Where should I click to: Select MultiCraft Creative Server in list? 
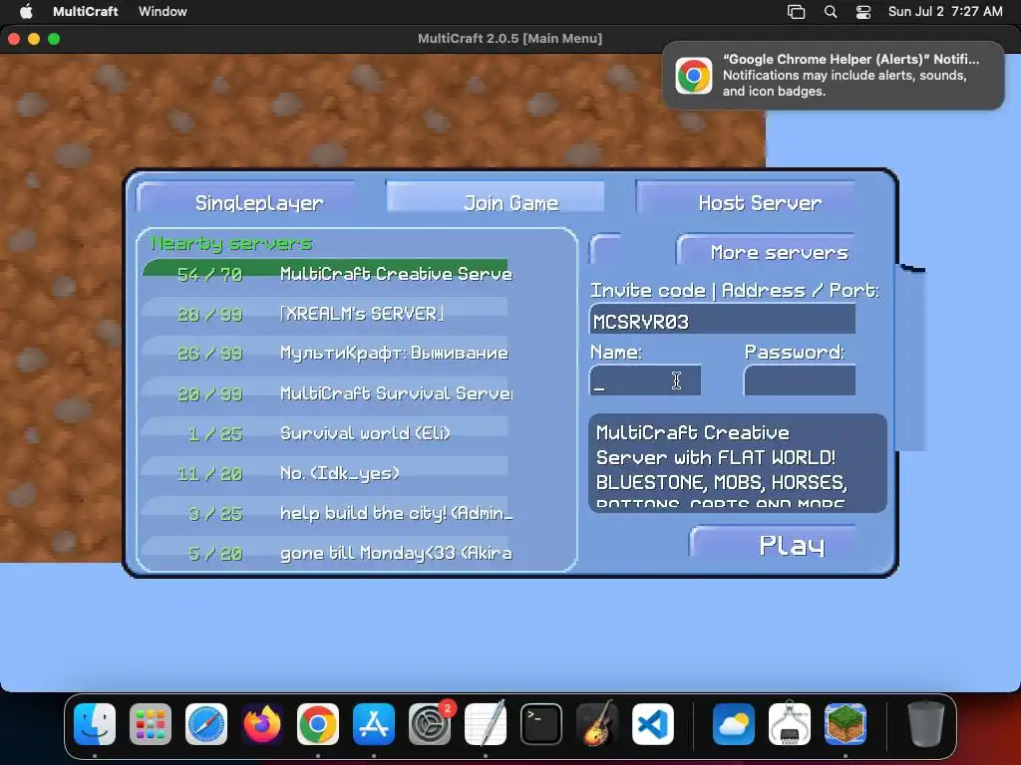coord(327,274)
